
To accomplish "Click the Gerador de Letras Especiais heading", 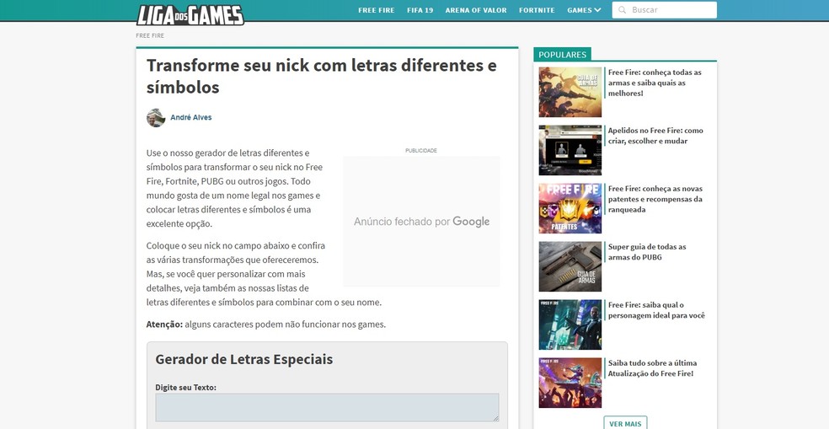I will pos(244,359).
